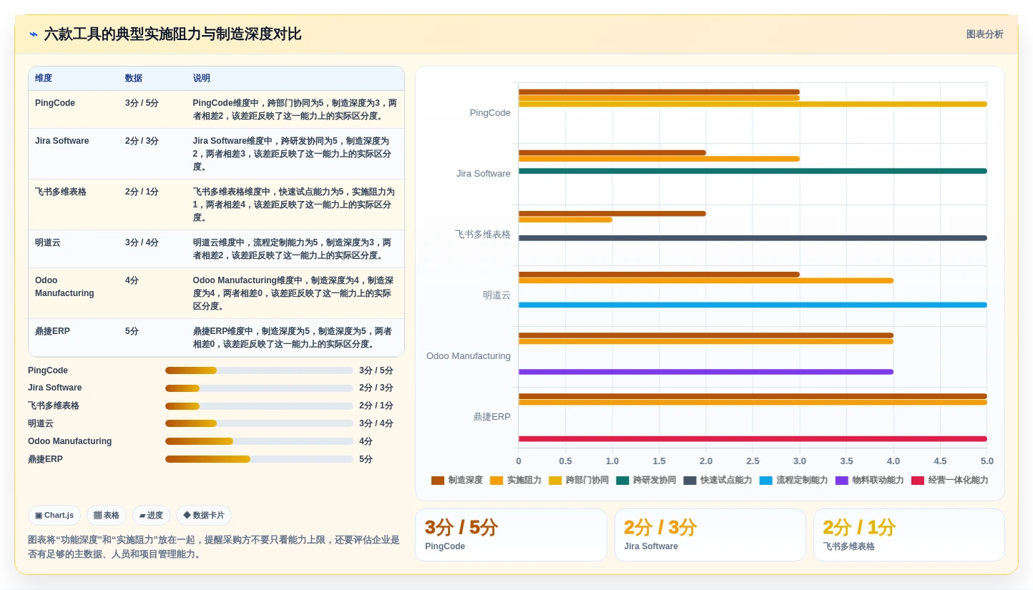Click the Jira Software progress bar
The image size is (1033, 590).
[x=259, y=388]
